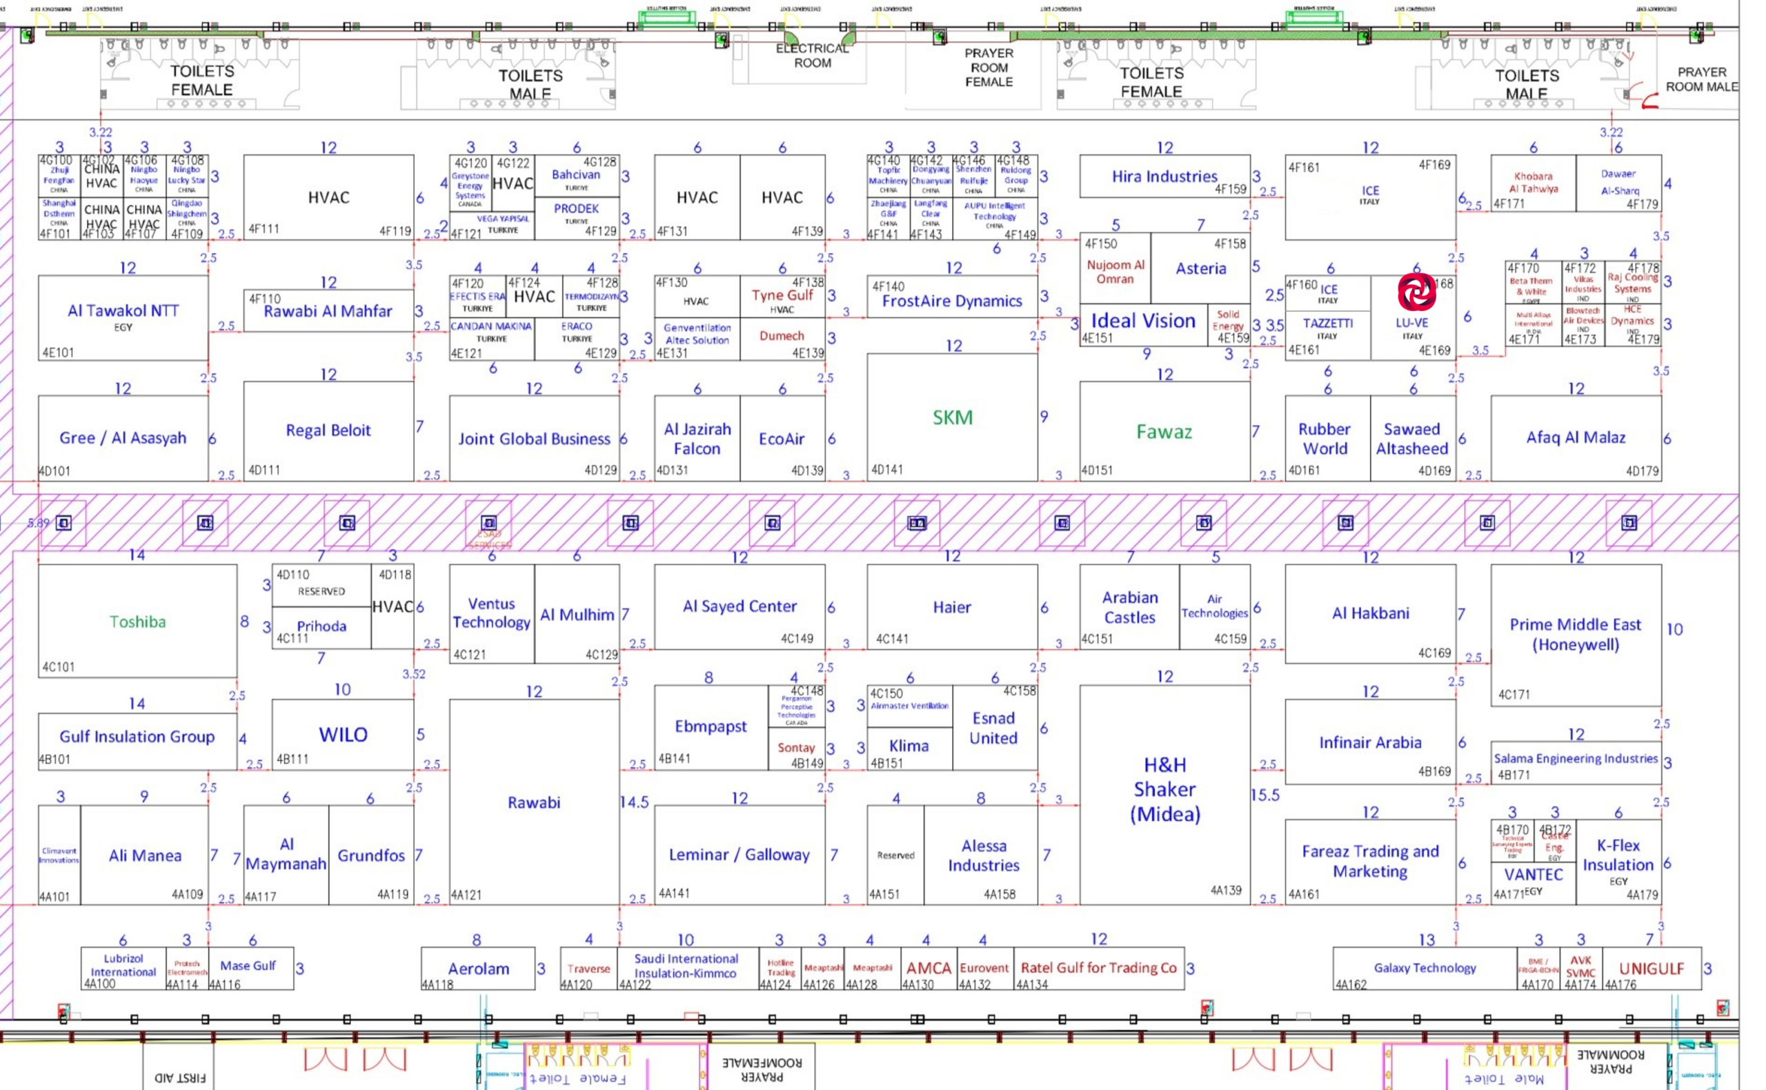This screenshot has height=1090, width=1766.
Task: Click the Gree / Al Asasyah booth name
Action: coord(123,437)
